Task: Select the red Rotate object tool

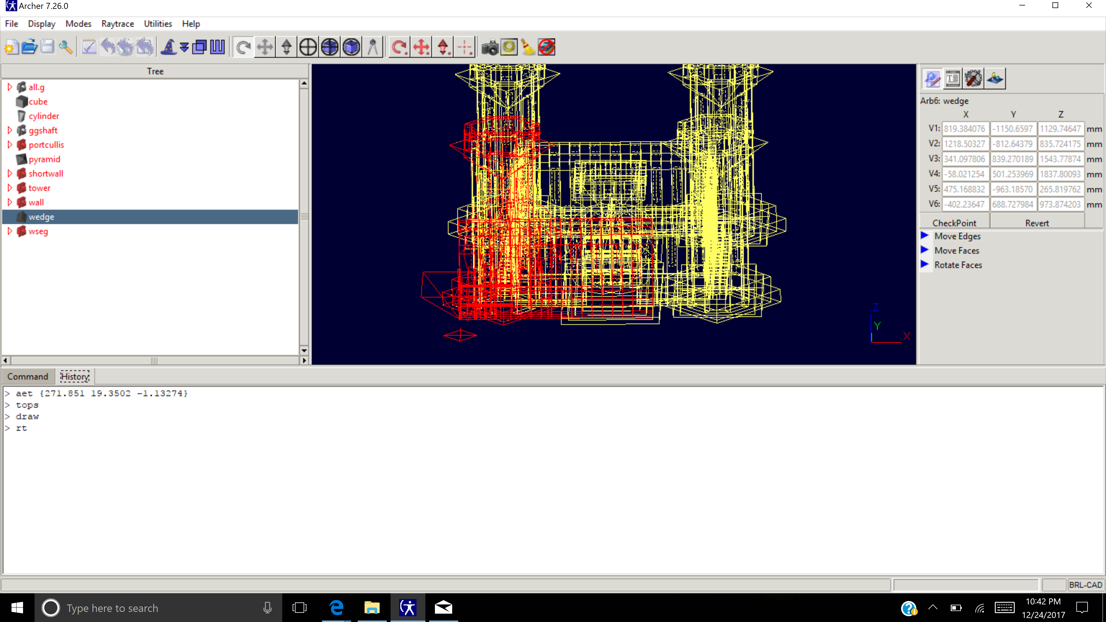Action: click(400, 47)
